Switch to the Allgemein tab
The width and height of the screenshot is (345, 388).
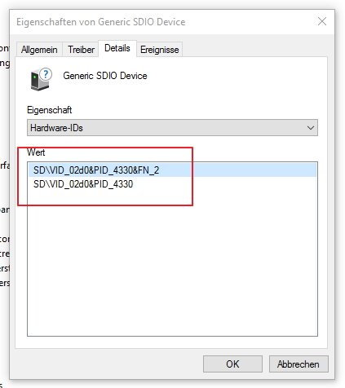(39, 50)
